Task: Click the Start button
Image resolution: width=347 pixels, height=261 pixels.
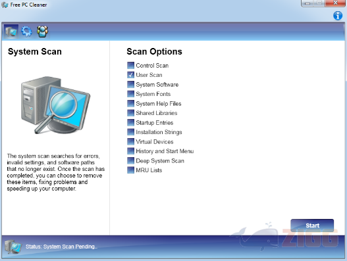Action: point(312,225)
